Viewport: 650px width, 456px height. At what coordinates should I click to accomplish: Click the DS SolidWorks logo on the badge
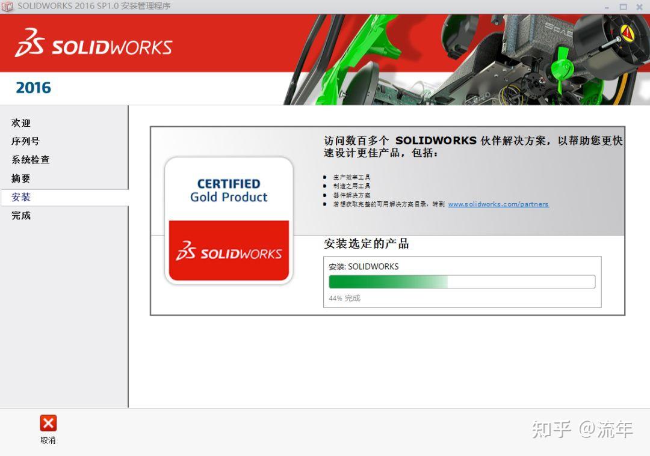click(x=229, y=252)
